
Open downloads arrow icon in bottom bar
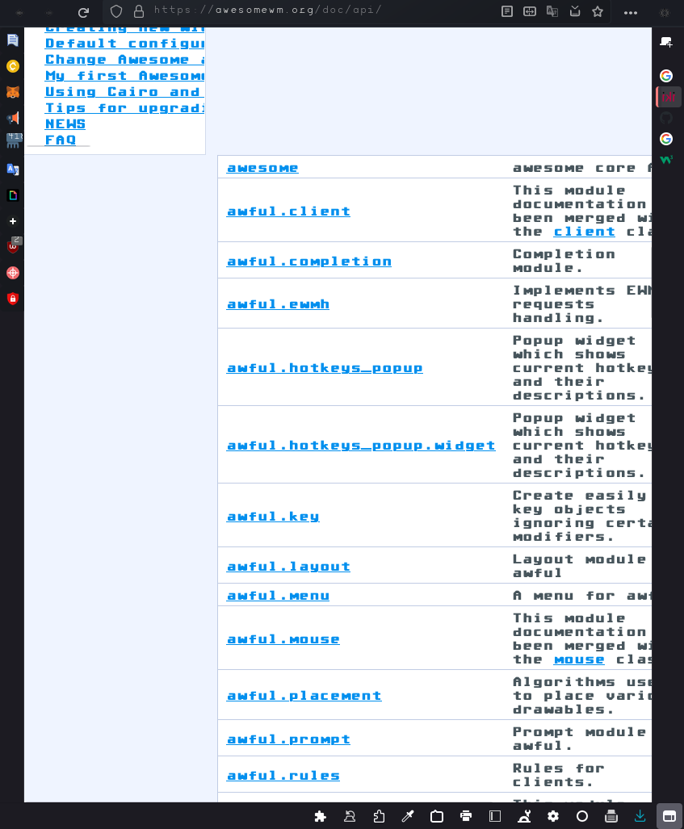click(x=640, y=816)
